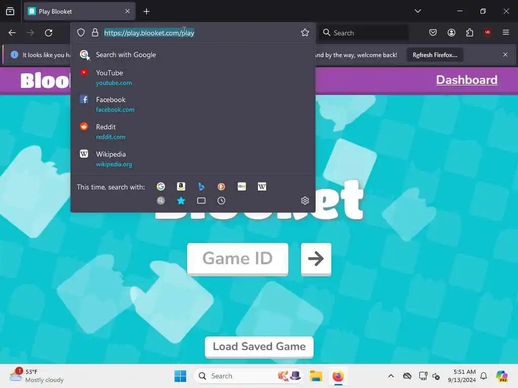View site security padlock info
The width and height of the screenshot is (518, 388).
coord(95,32)
